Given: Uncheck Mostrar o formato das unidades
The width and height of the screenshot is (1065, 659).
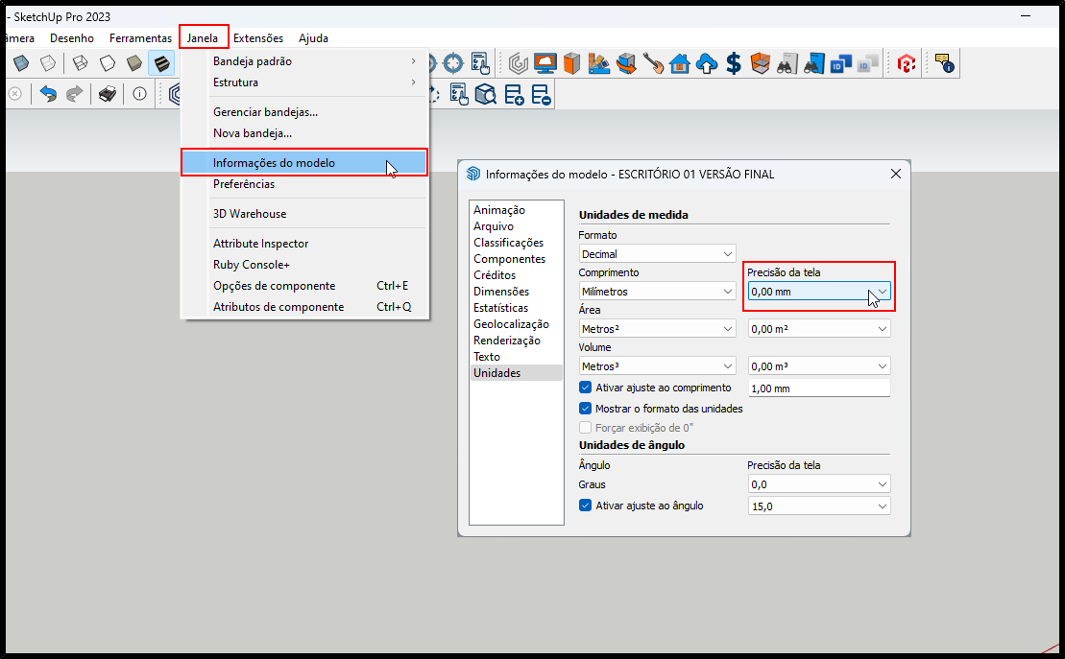Looking at the screenshot, I should click(585, 409).
